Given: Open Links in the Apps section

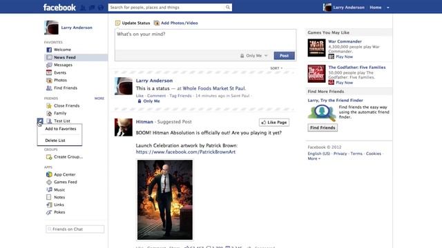Looking at the screenshot, I should [59, 205].
